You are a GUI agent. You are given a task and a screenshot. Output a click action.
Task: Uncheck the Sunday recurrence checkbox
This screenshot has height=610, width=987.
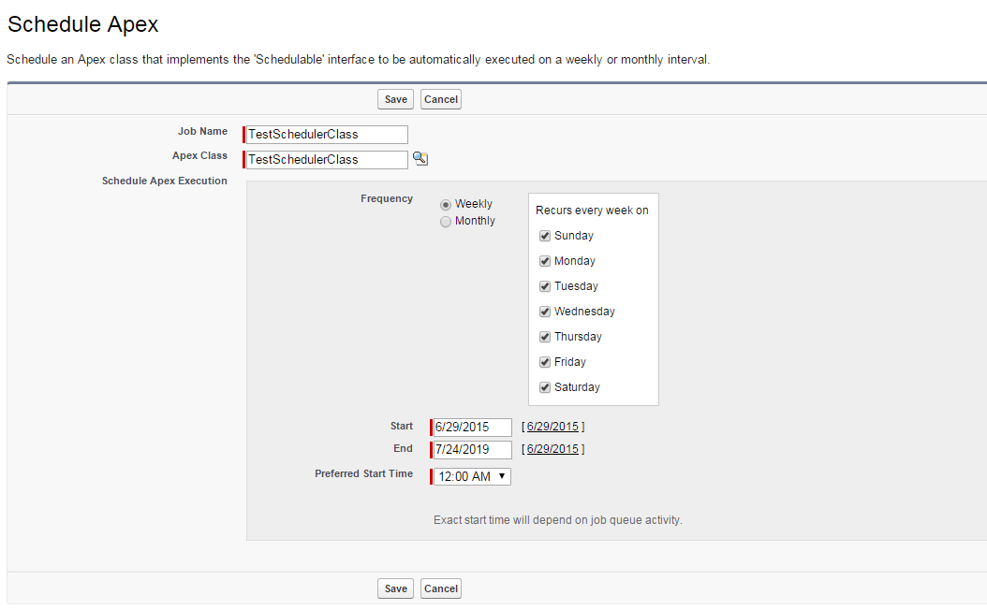(x=545, y=236)
